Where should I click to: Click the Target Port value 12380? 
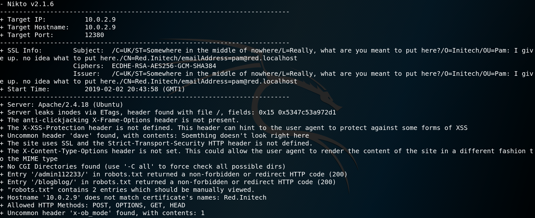point(94,35)
